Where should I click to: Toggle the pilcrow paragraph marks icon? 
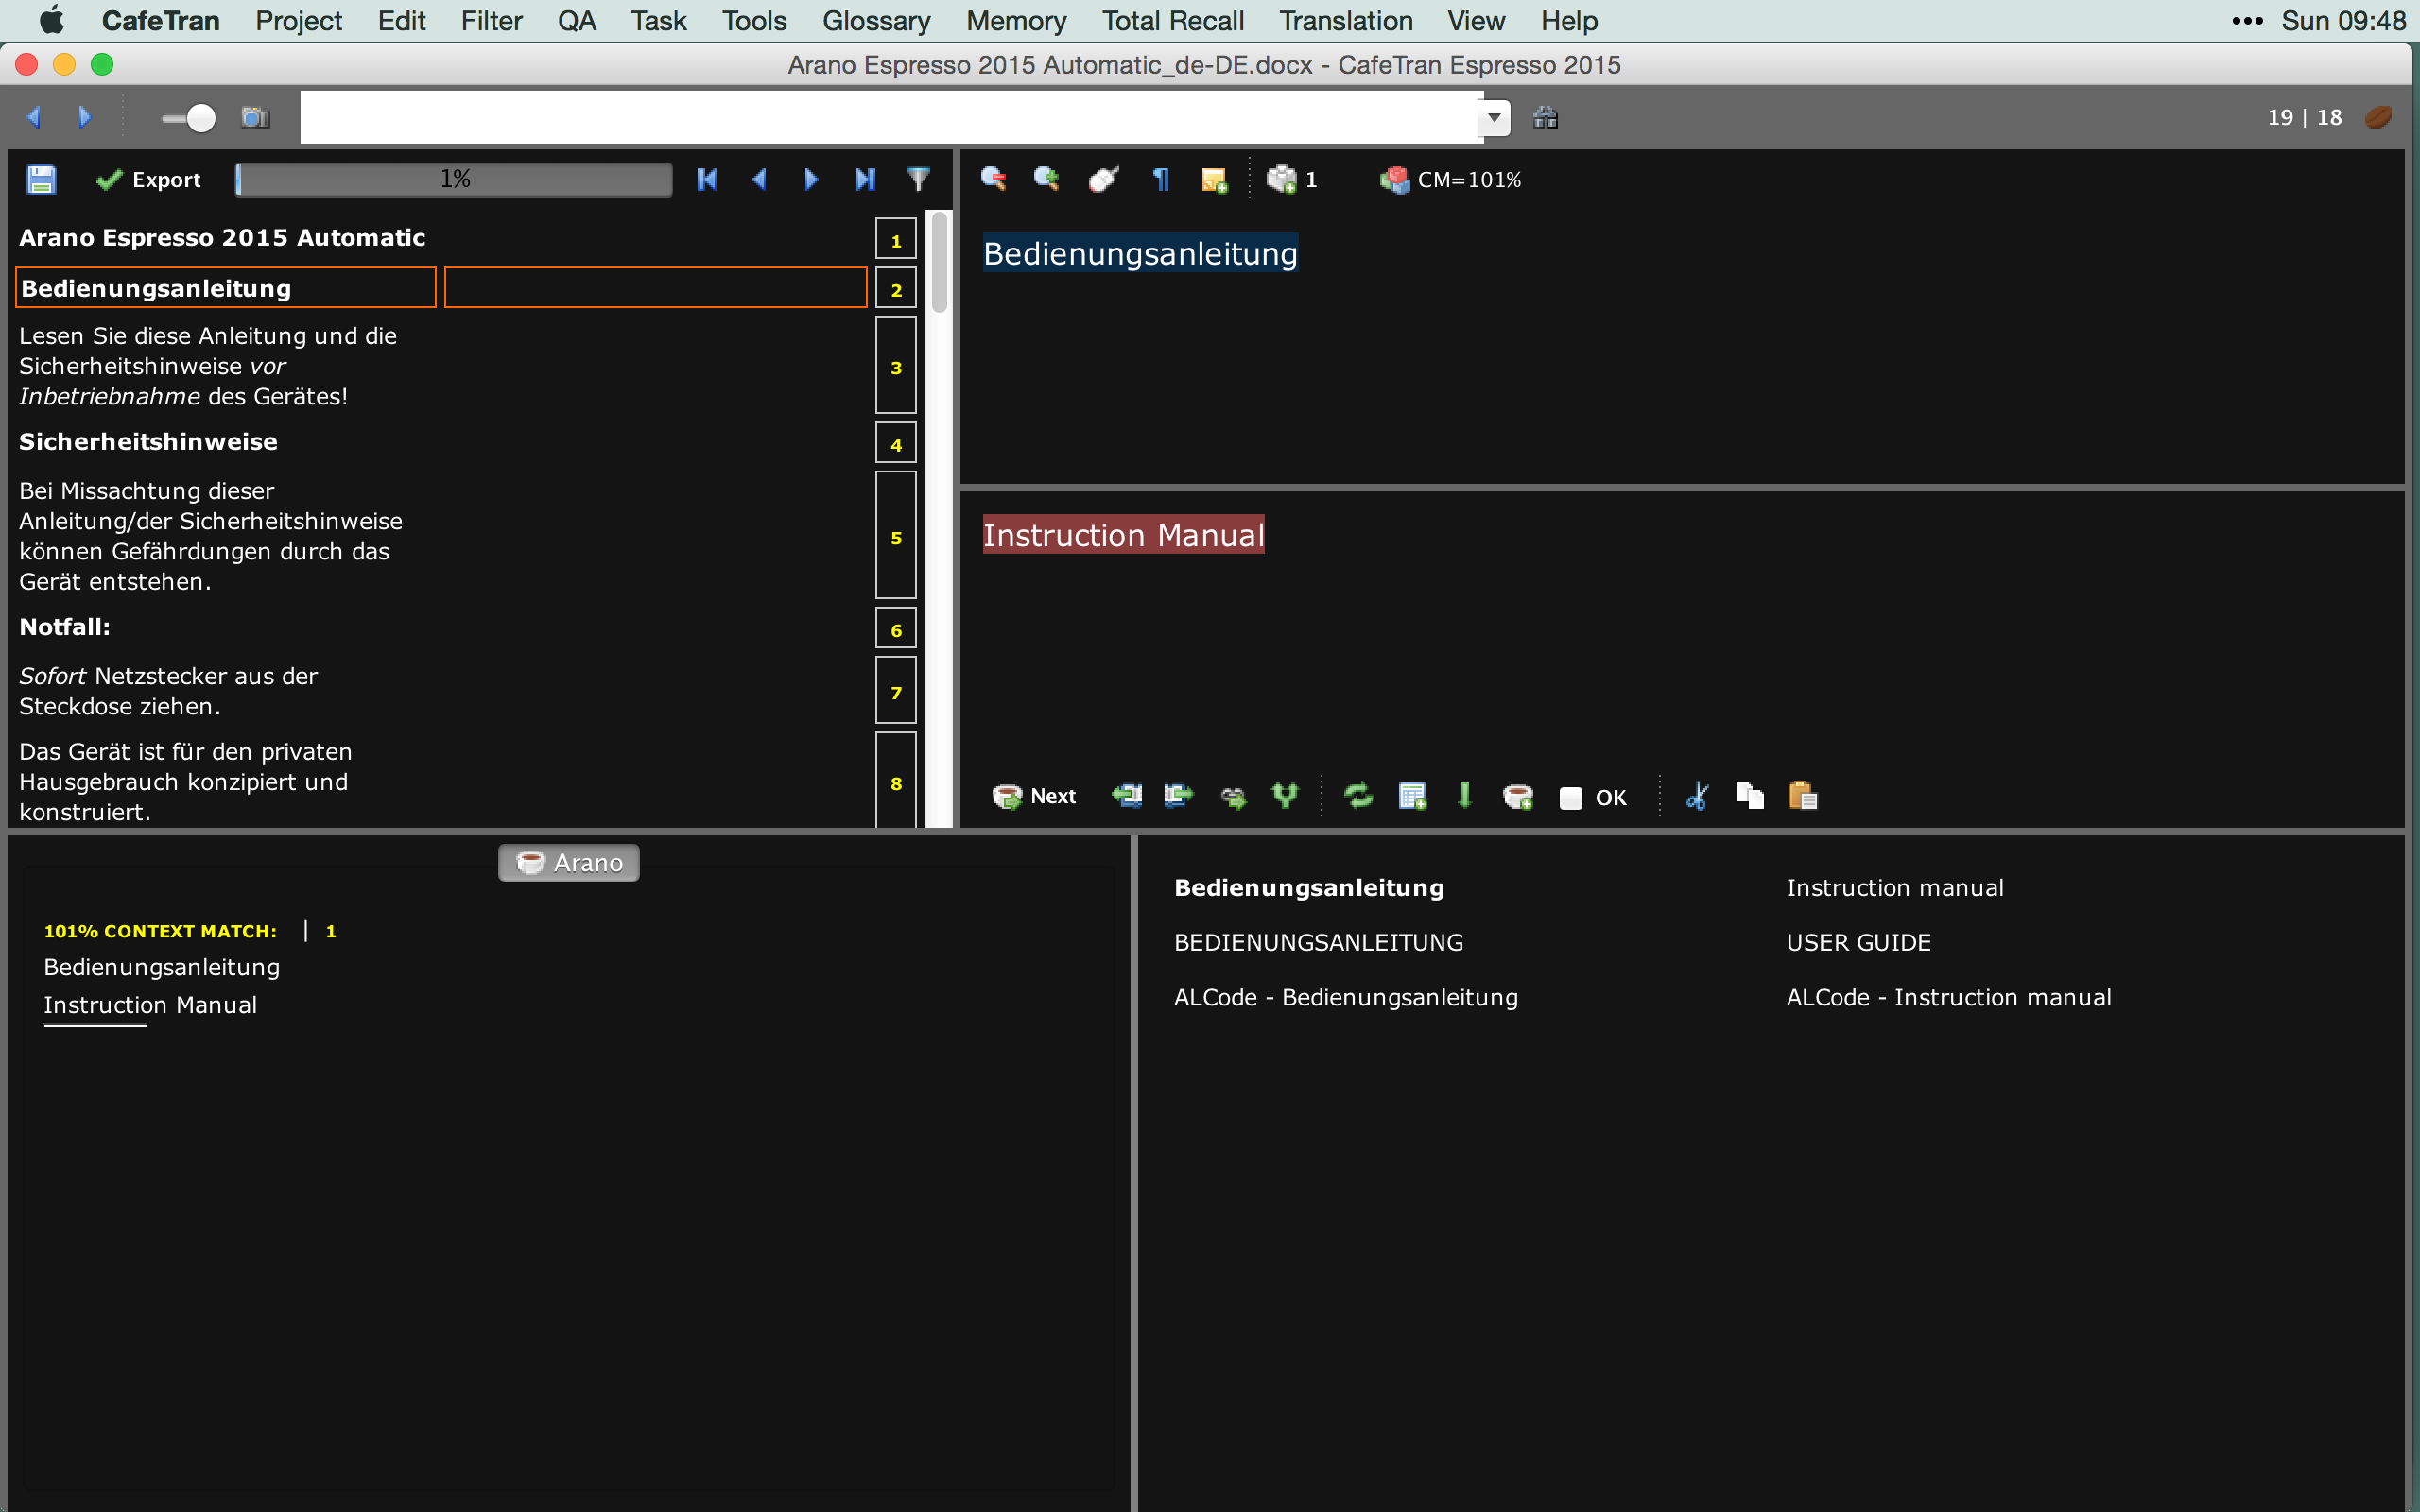point(1160,179)
